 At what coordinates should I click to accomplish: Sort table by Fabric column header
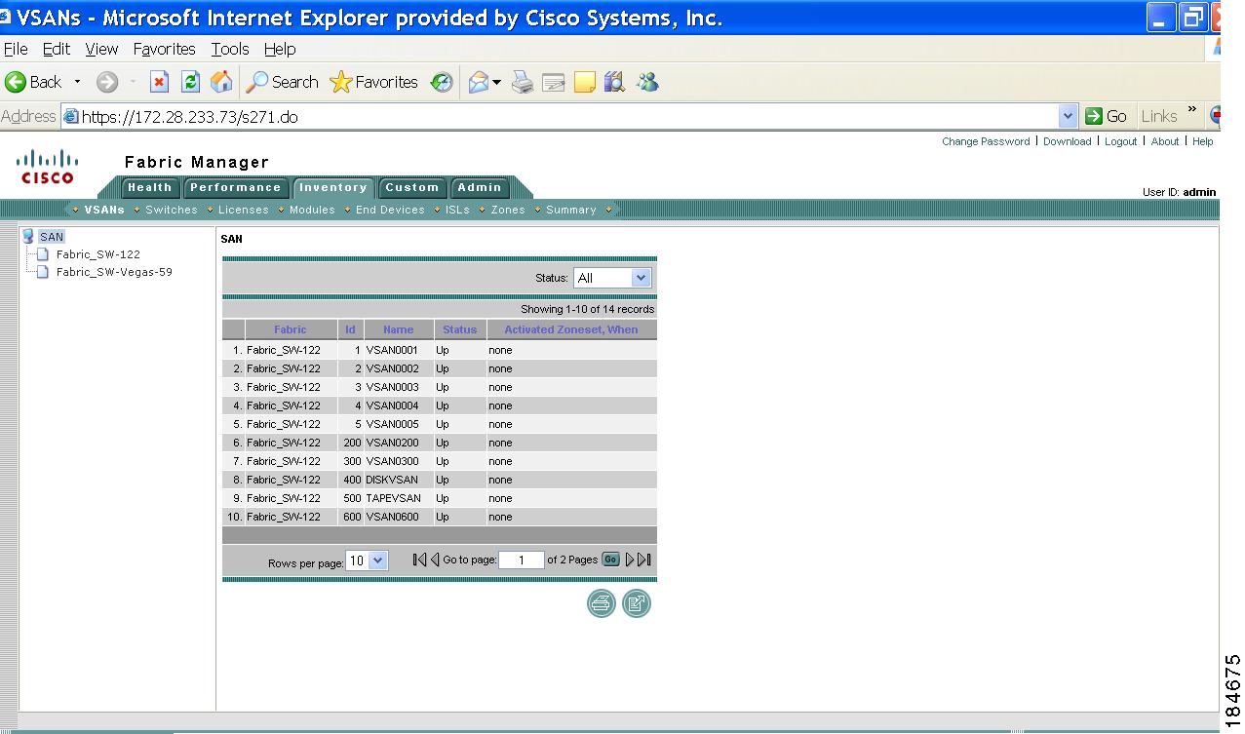click(x=291, y=329)
